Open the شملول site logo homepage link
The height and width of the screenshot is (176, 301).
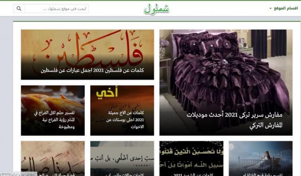[x=157, y=9]
